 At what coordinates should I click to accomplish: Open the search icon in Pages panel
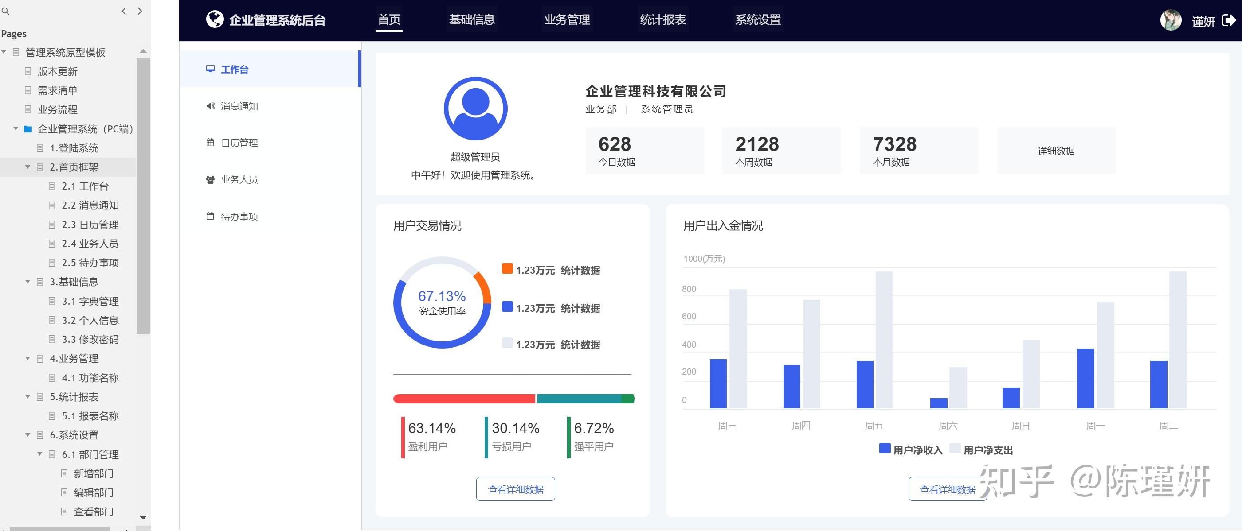(x=5, y=11)
